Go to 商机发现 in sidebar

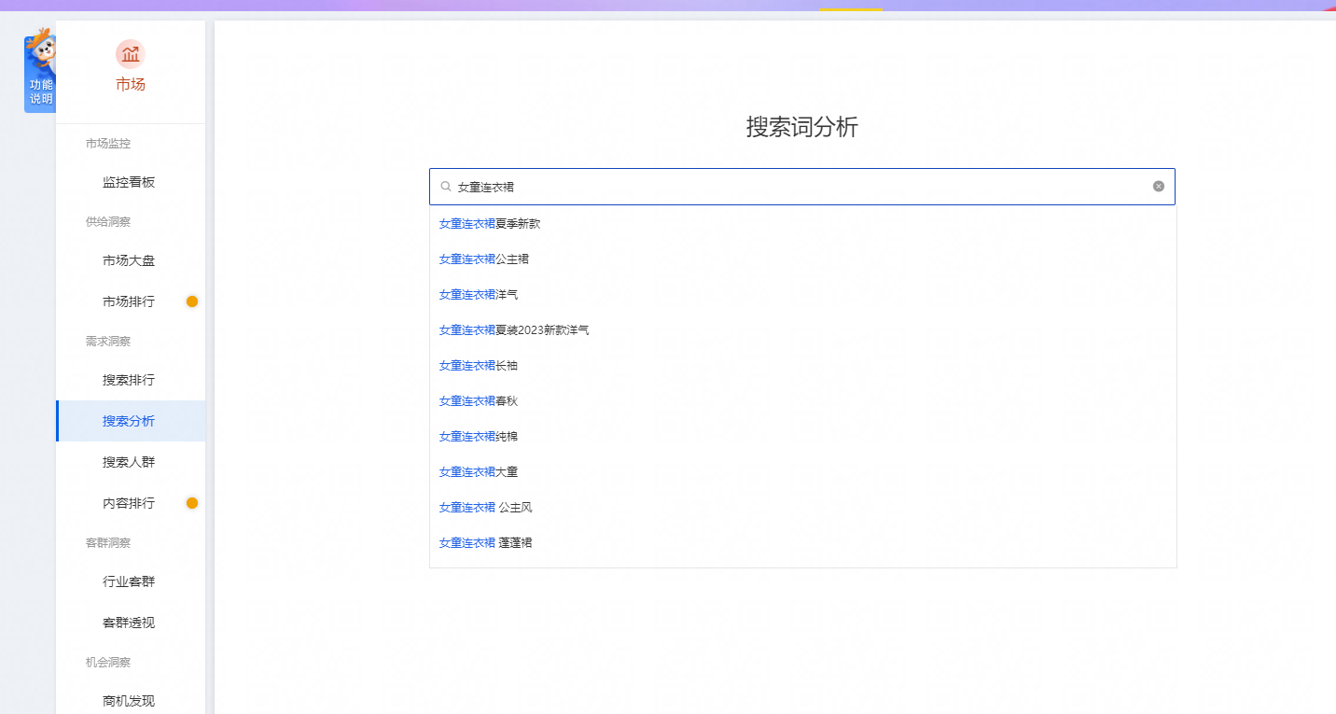point(129,701)
